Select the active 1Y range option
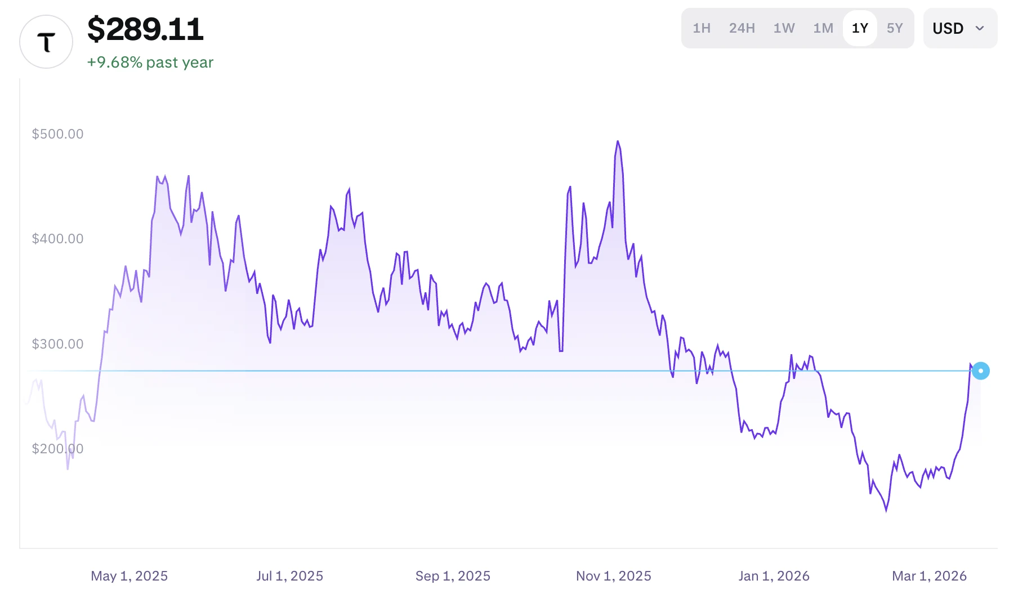Screen dimensions: 1018x607 point(860,28)
